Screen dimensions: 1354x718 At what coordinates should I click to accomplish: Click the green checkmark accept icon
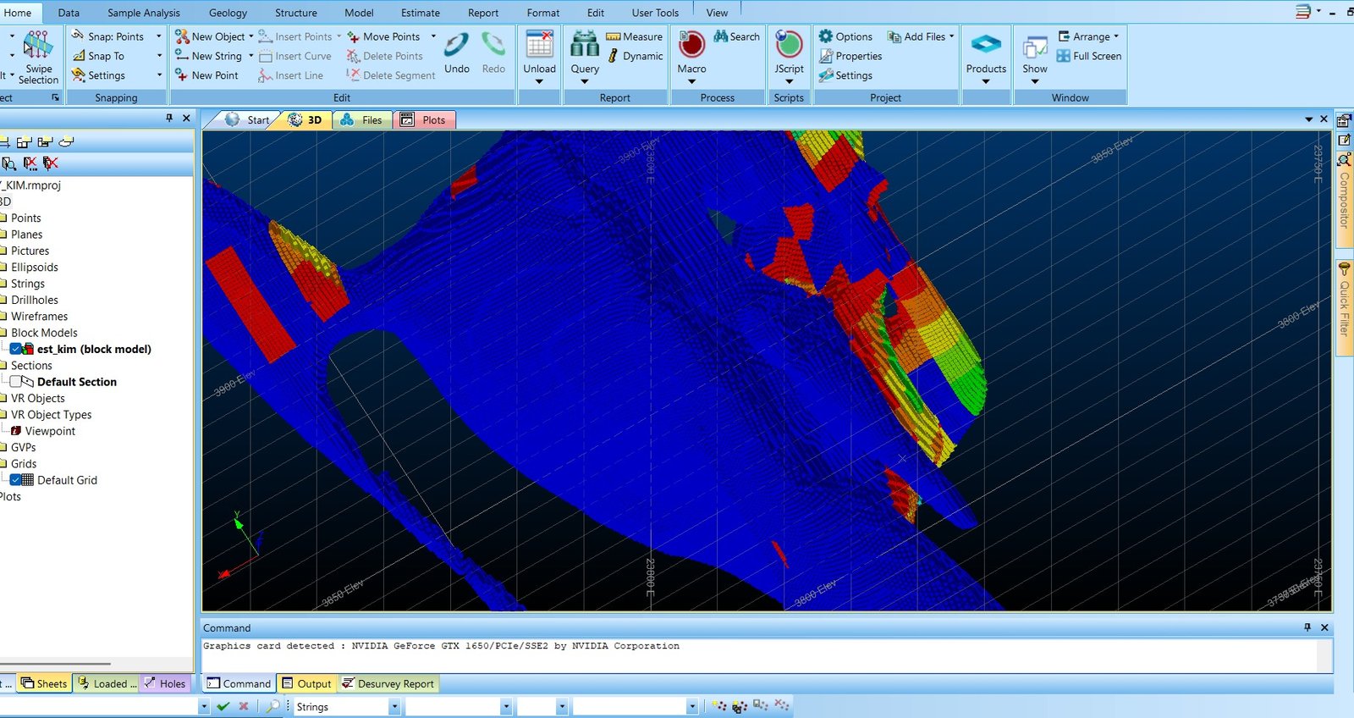(223, 706)
